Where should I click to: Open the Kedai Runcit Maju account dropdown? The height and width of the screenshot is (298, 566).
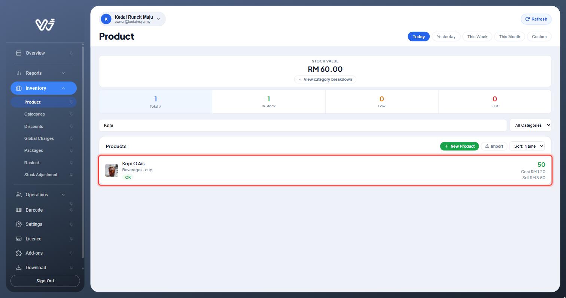pyautogui.click(x=132, y=19)
